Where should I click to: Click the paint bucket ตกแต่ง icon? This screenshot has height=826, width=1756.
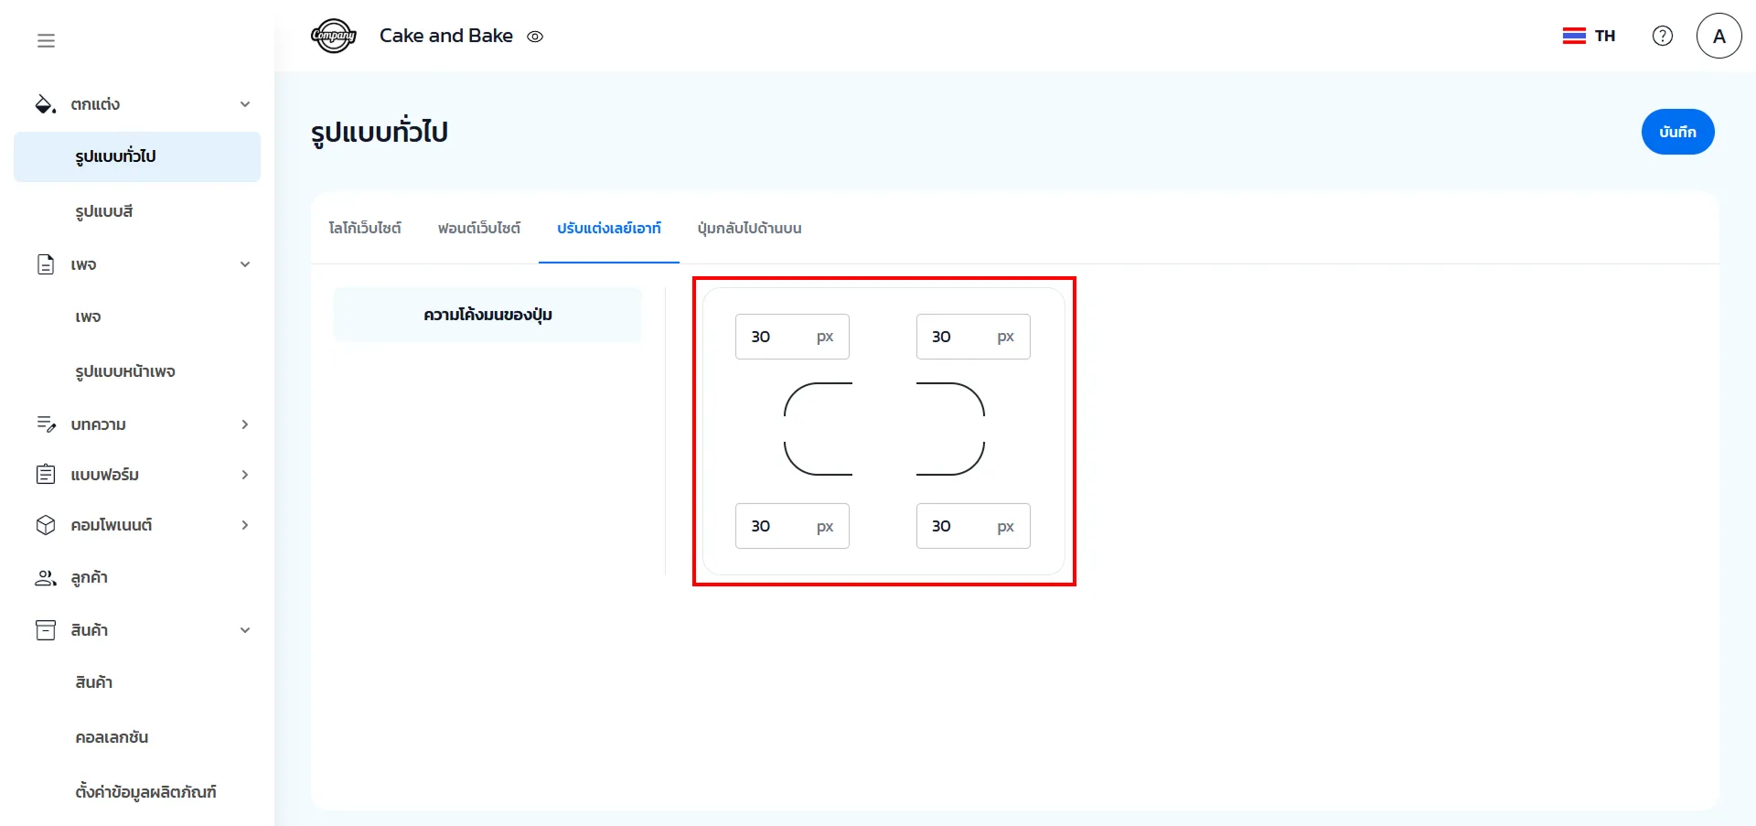[x=45, y=104]
